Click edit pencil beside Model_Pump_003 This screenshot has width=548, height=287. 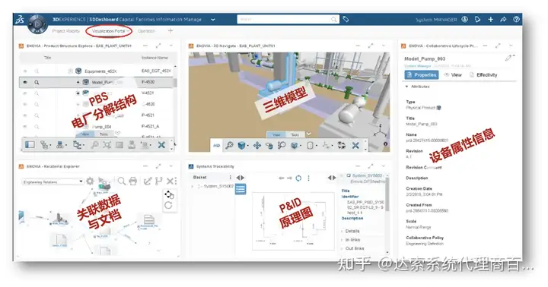[508, 58]
